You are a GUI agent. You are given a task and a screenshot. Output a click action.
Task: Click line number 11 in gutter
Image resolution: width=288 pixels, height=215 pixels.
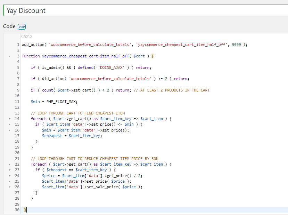click(17, 102)
